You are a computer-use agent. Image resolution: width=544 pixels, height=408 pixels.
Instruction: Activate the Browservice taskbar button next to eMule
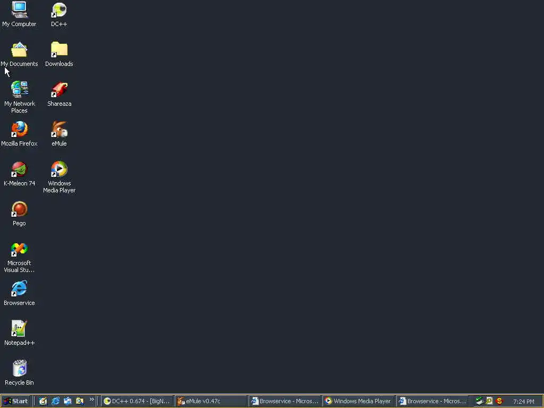(x=285, y=401)
